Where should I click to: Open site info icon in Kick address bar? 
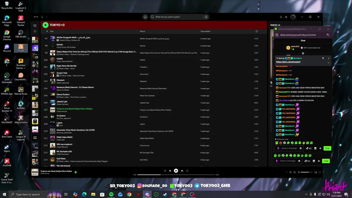coord(277,35)
